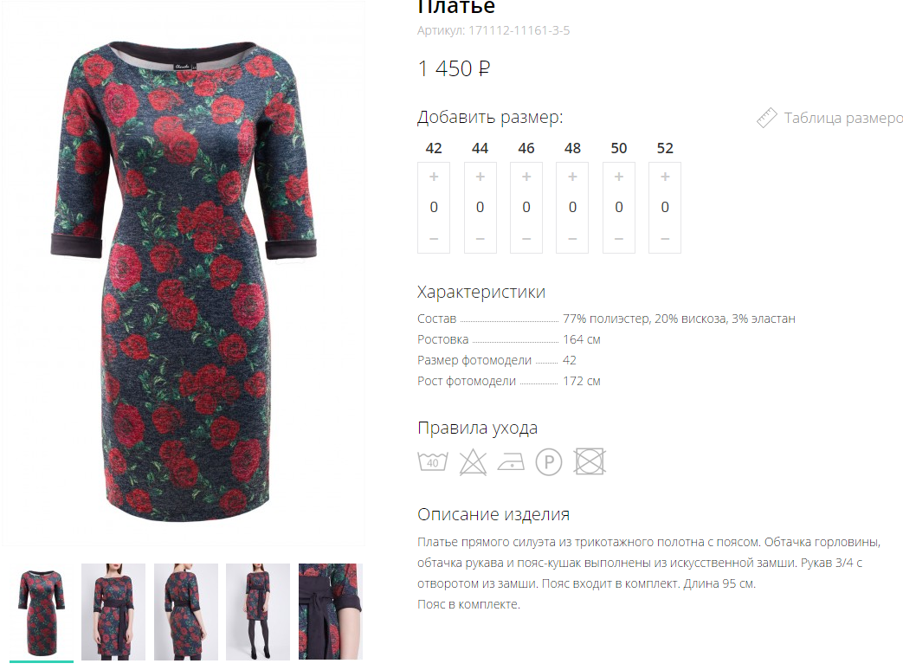Viewport: 903px width, 670px height.
Task: Click the 40-degree wash care icon
Action: pyautogui.click(x=433, y=461)
